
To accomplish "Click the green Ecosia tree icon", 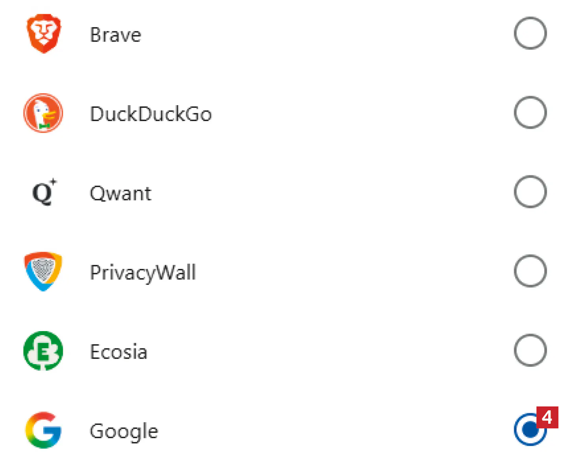I will 43,351.
